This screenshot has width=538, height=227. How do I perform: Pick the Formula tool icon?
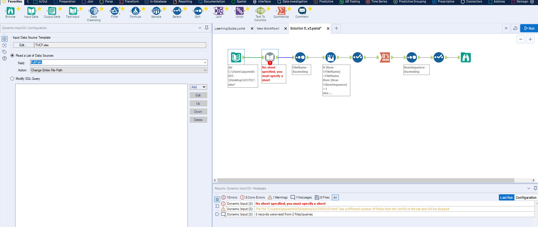(x=135, y=11)
